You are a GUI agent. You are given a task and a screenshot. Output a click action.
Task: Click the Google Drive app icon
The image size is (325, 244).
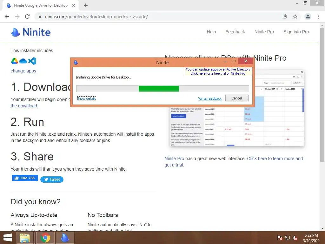click(x=15, y=61)
